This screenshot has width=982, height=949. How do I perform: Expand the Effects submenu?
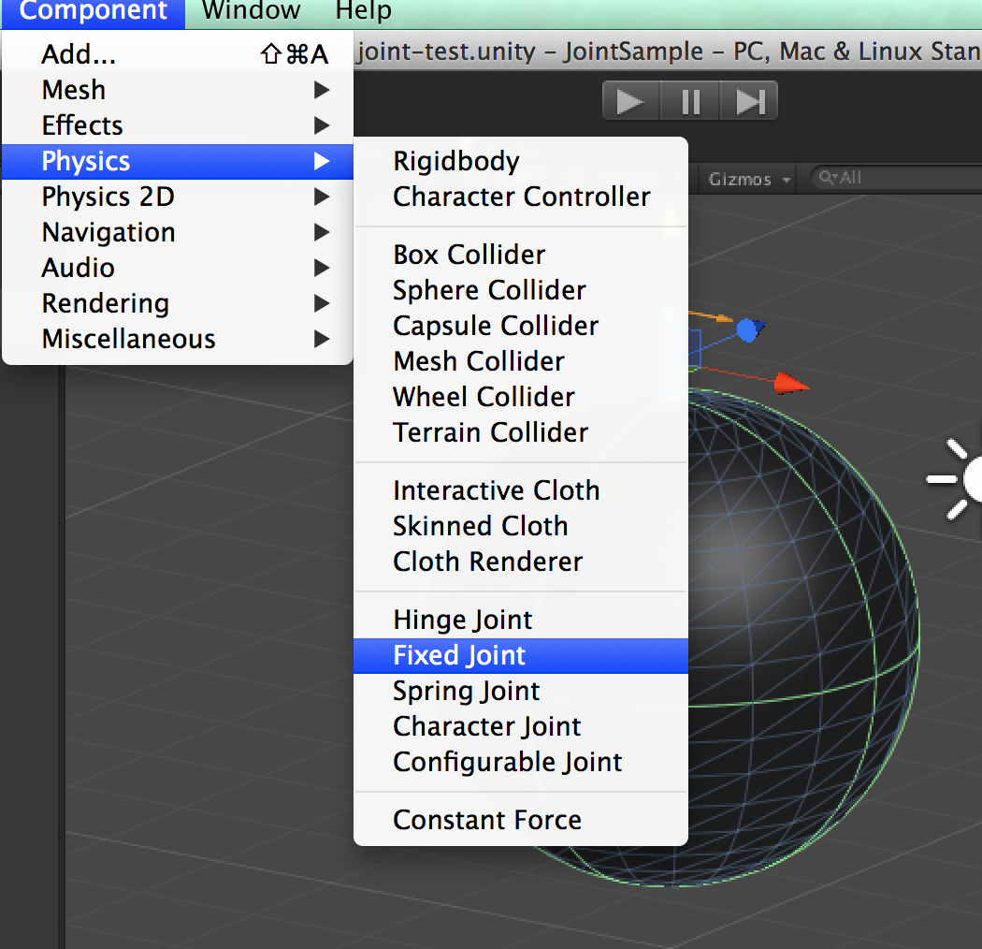pos(178,126)
